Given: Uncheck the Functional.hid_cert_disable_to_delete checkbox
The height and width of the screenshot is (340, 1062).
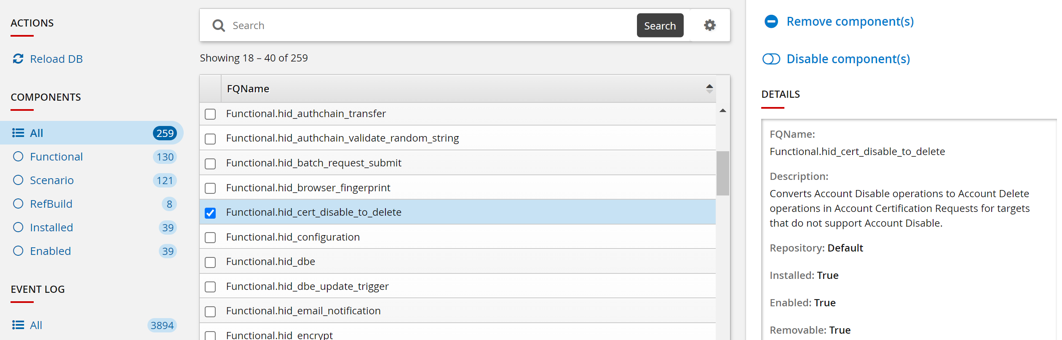Looking at the screenshot, I should (210, 213).
